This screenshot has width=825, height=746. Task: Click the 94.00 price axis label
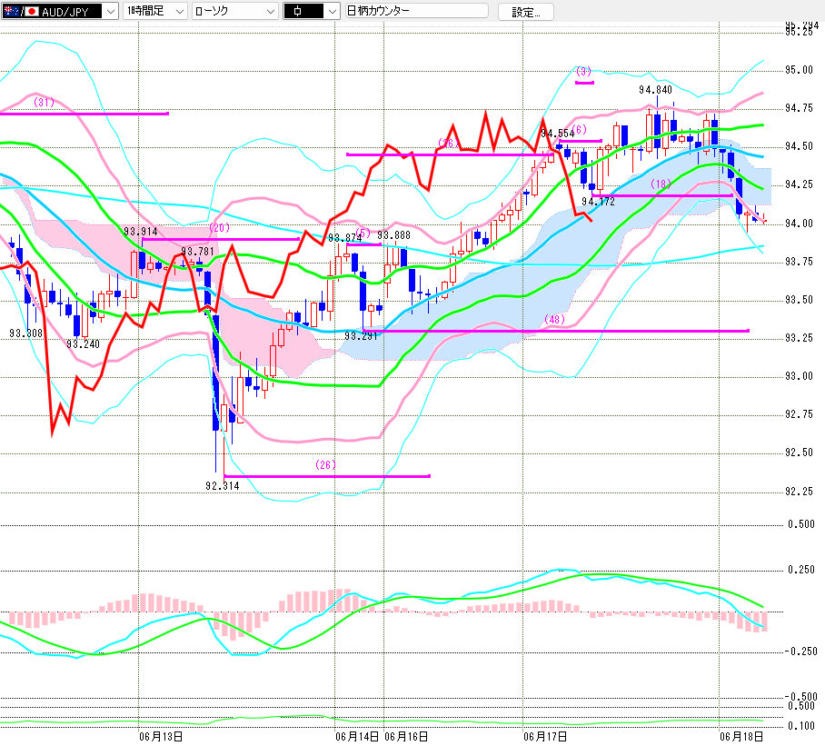[799, 224]
